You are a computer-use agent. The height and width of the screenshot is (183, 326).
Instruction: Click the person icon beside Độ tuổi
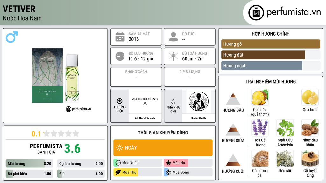coord(174,37)
